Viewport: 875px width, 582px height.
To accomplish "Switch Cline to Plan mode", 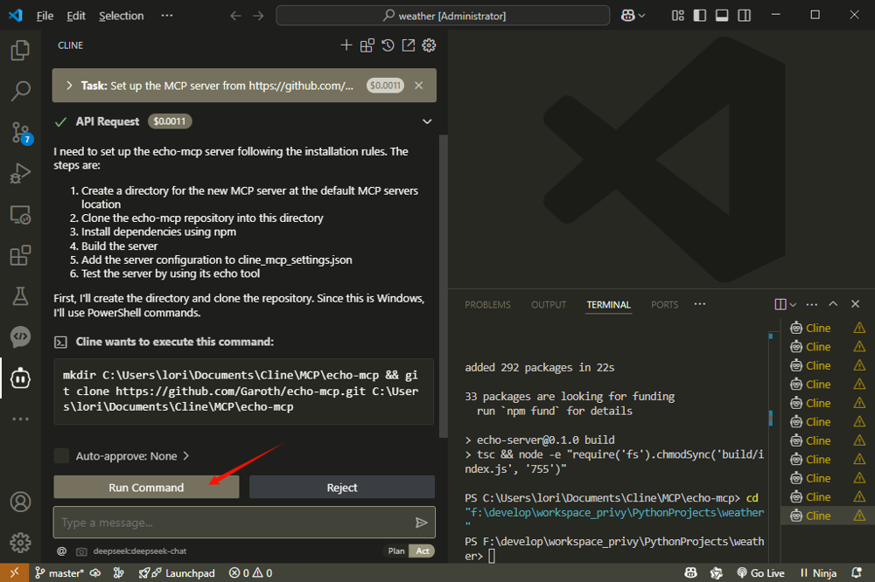I will point(396,551).
